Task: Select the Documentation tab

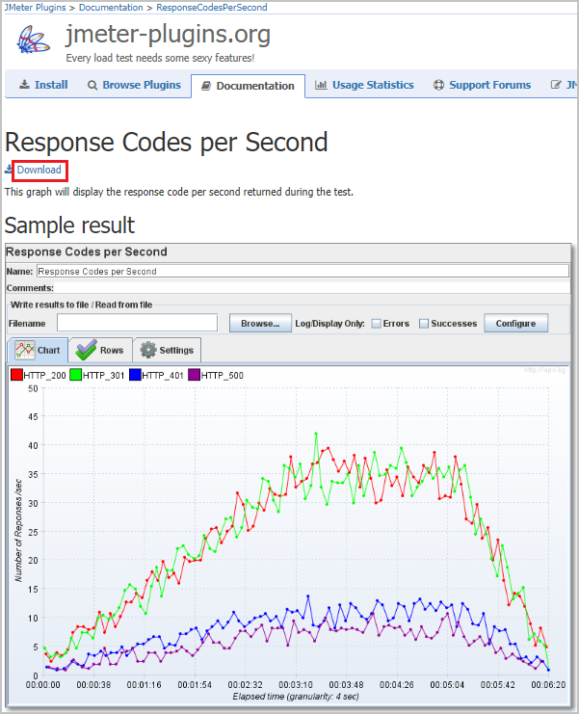Action: (249, 86)
